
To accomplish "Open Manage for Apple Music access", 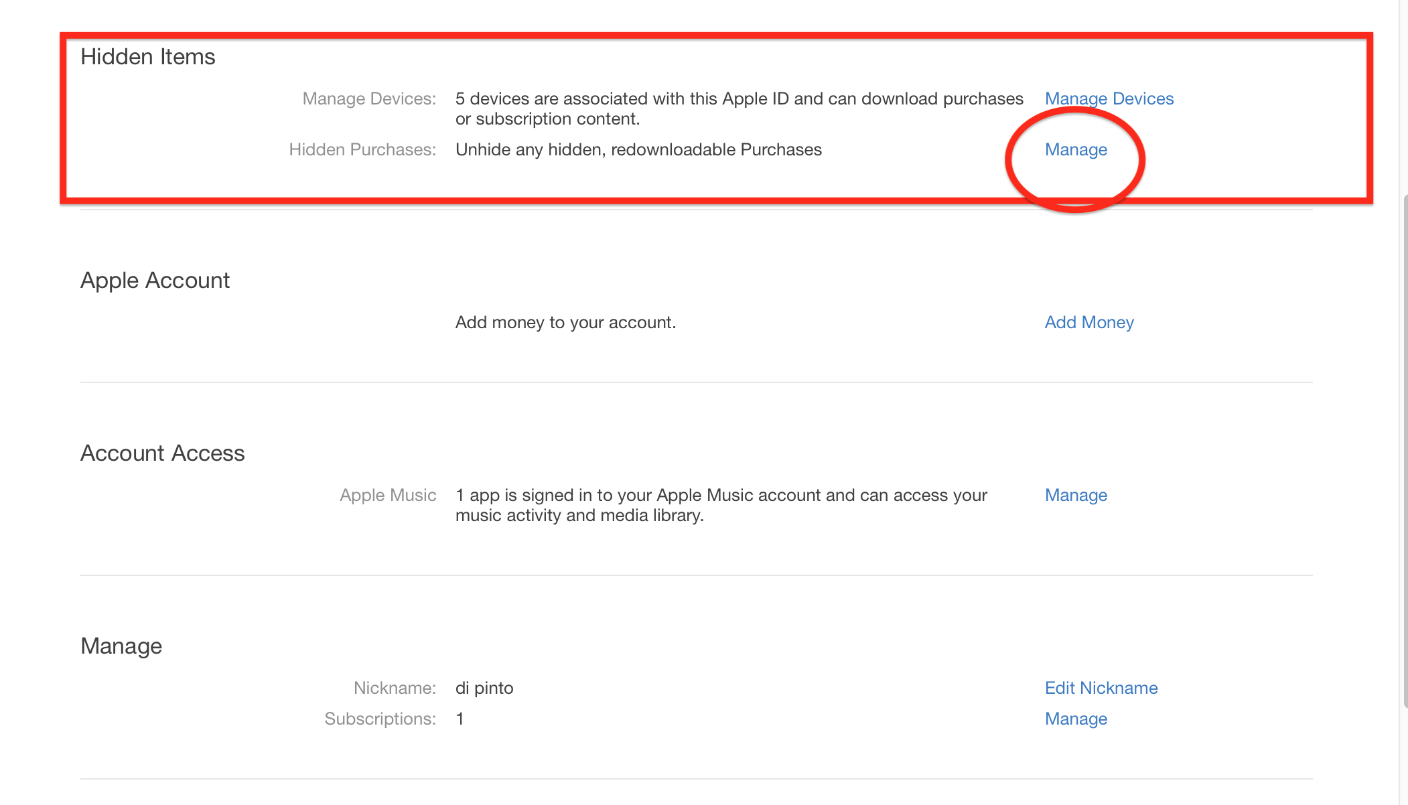I will coord(1076,496).
